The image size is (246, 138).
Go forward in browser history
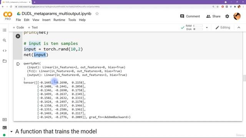[x=7, y=7]
